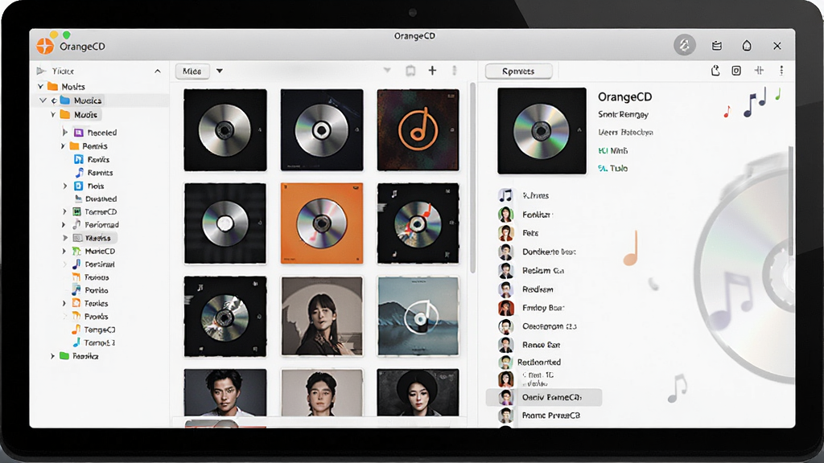
Task: Open the dropdown arrow next to Mies
Action: pyautogui.click(x=220, y=71)
